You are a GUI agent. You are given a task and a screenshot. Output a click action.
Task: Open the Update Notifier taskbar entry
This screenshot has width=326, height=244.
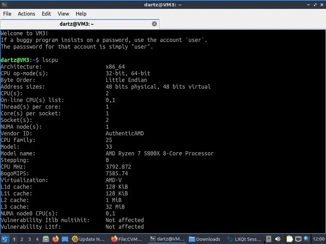click(x=88, y=239)
